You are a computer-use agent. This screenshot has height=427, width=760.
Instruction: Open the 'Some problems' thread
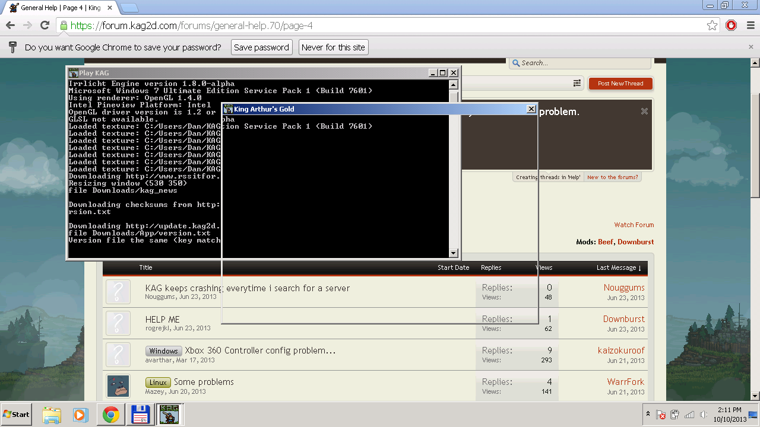(204, 382)
